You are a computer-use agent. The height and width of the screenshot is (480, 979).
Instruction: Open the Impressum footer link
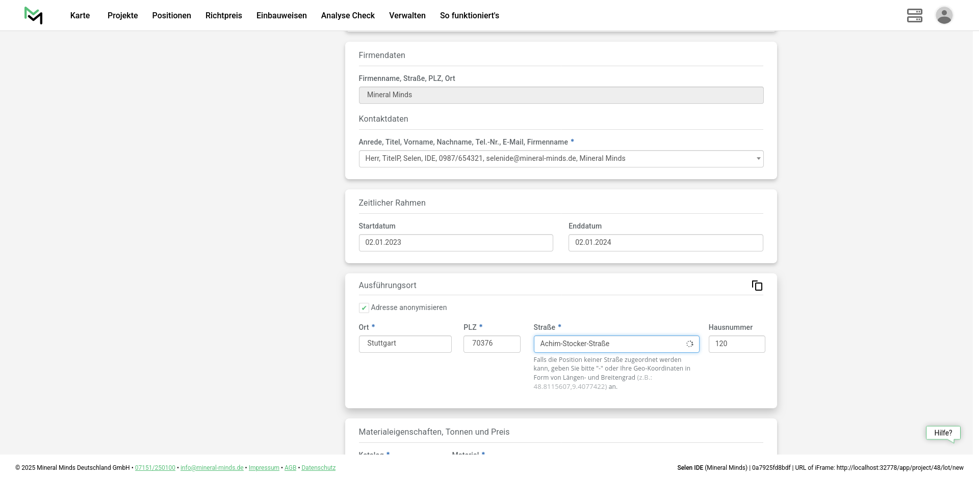pos(264,468)
